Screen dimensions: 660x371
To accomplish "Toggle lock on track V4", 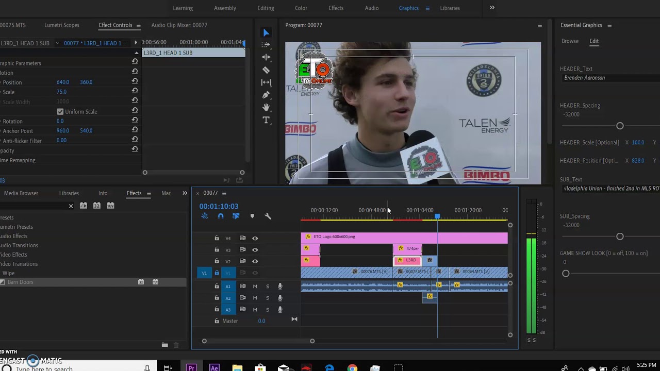I will [217, 238].
